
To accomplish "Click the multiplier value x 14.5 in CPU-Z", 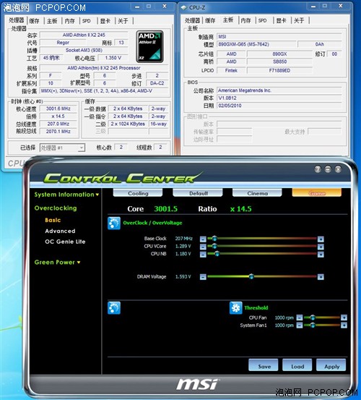I will 58,116.
